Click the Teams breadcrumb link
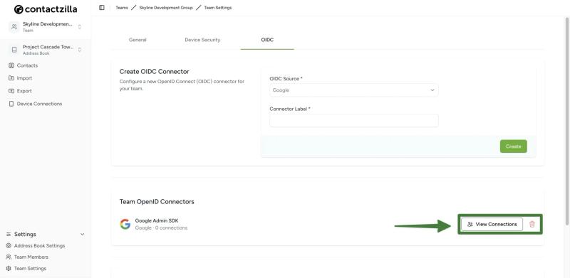This screenshot has height=278, width=570. (122, 8)
